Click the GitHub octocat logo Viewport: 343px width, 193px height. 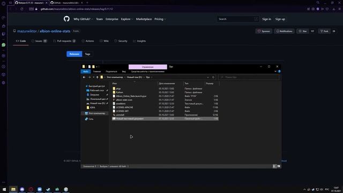pos(66,19)
